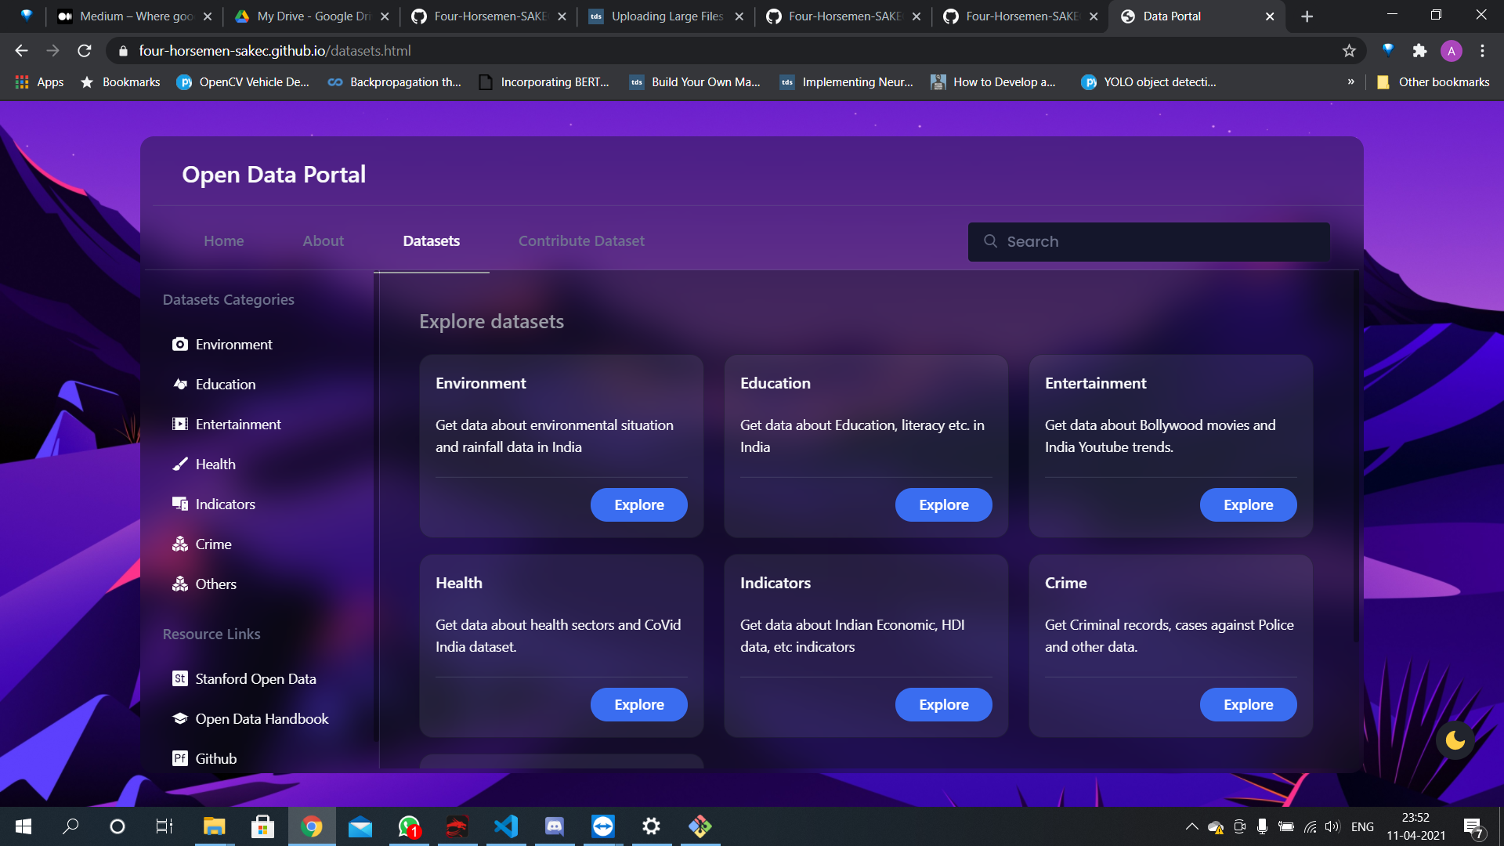Image resolution: width=1504 pixels, height=846 pixels.
Task: Focus the Search input field
Action: [x=1159, y=242]
